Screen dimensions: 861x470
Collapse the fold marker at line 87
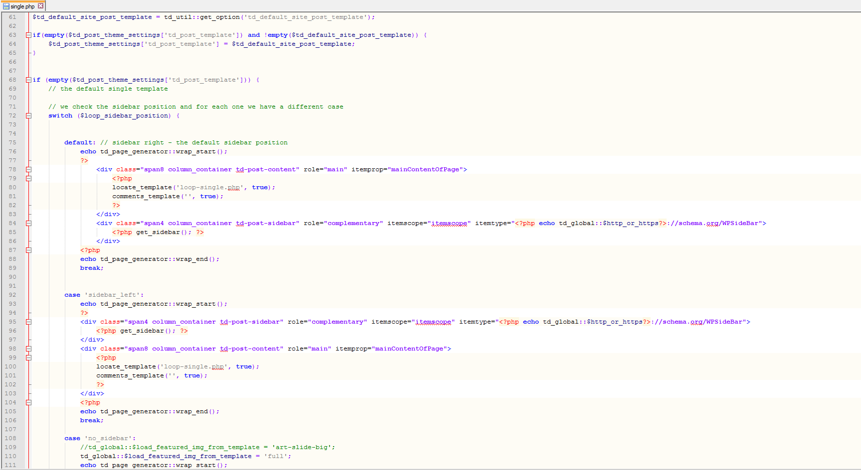pos(28,250)
